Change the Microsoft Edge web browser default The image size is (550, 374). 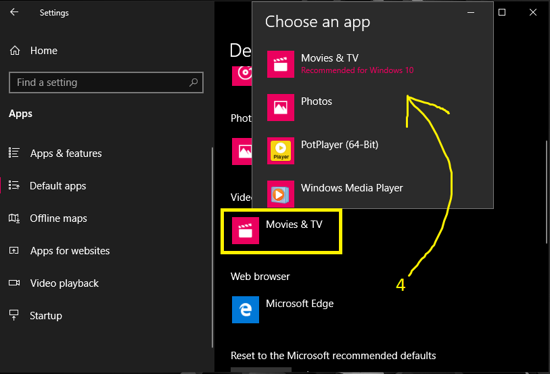coord(283,310)
